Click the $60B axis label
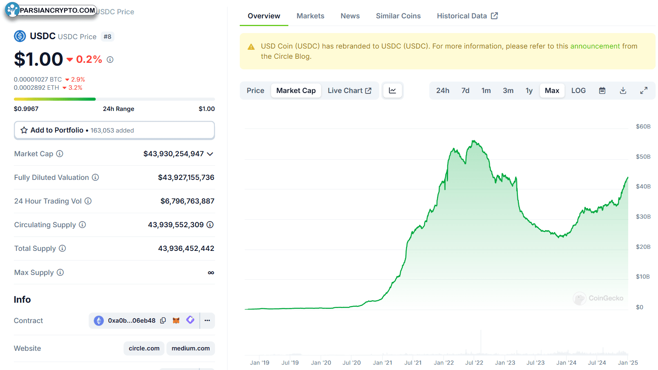The height and width of the screenshot is (370, 658). (x=643, y=126)
